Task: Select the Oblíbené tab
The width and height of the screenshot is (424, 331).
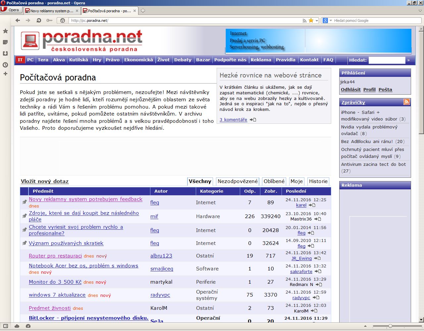Action: pos(274,181)
